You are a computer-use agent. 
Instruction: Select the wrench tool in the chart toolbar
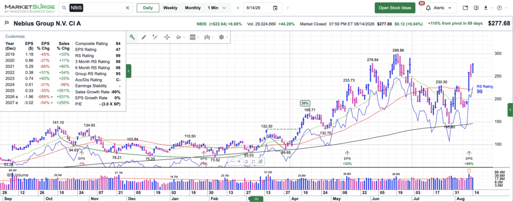coord(132,37)
